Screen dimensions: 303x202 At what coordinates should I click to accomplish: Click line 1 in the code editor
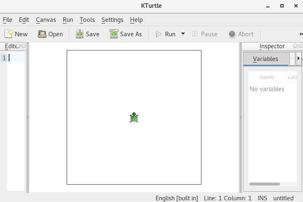point(17,58)
